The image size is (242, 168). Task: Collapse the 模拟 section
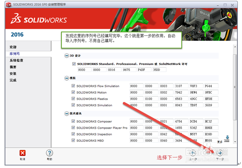(x=66, y=78)
